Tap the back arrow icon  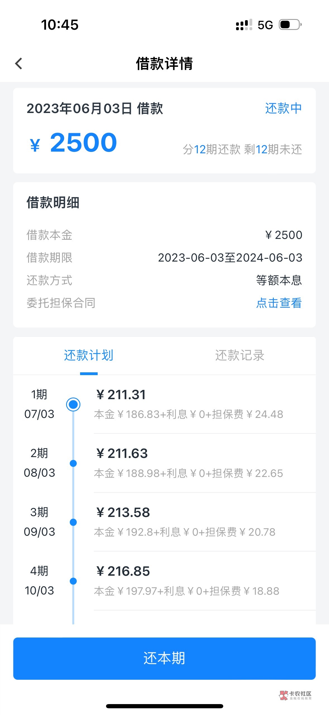(19, 63)
